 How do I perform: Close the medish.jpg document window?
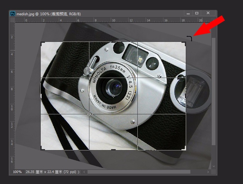click(208, 13)
